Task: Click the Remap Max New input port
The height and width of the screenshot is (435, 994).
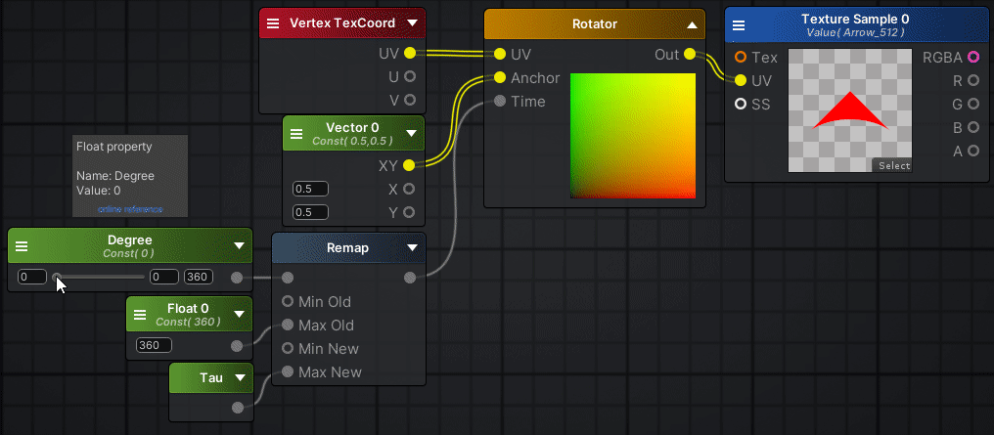Action: pyautogui.click(x=288, y=371)
